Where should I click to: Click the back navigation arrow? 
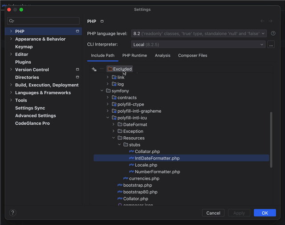pos(262,21)
